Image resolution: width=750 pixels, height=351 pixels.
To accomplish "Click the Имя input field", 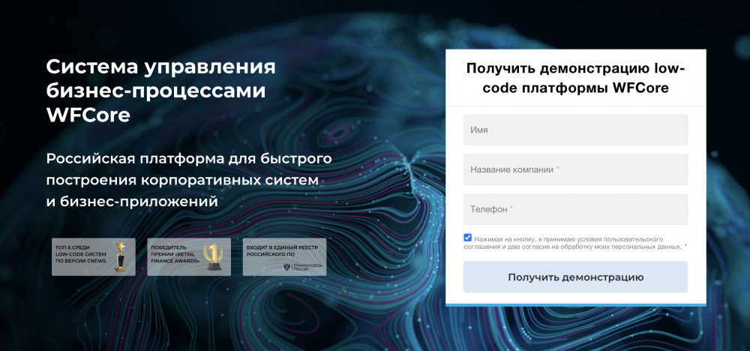I will [x=575, y=130].
